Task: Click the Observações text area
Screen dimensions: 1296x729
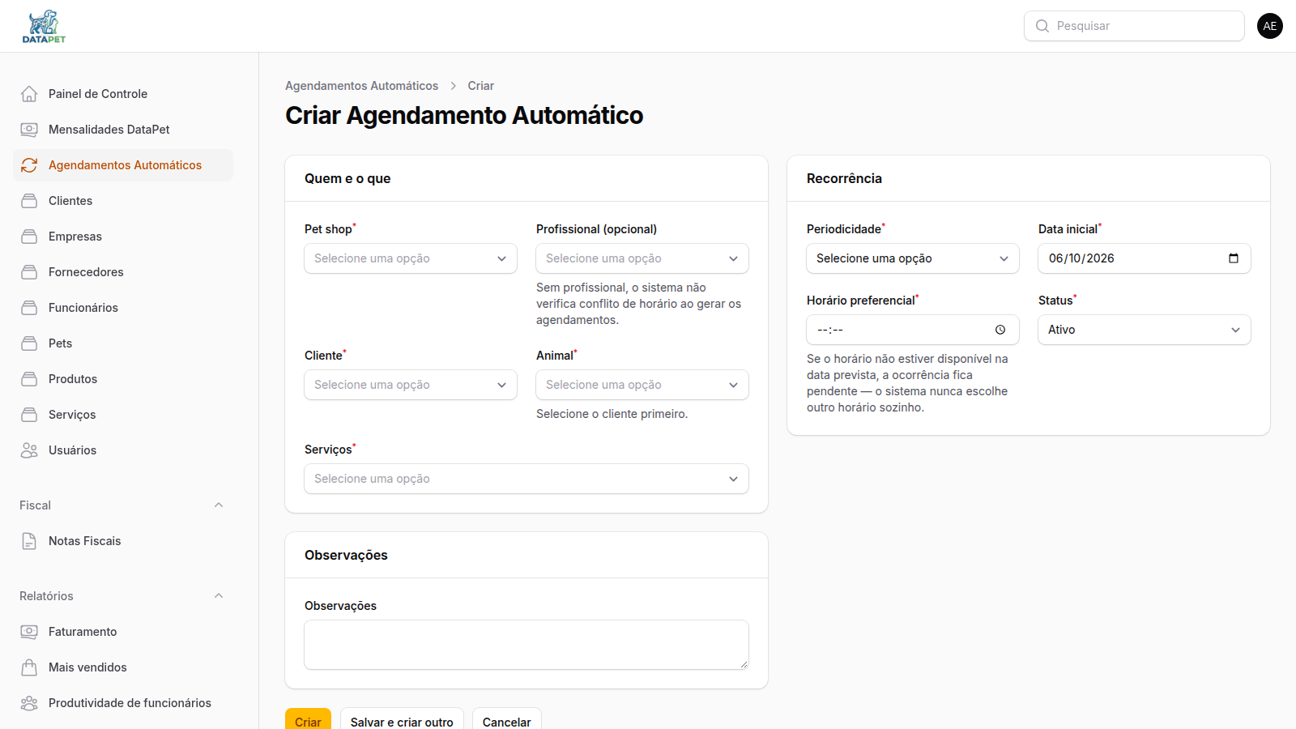Action: point(526,645)
